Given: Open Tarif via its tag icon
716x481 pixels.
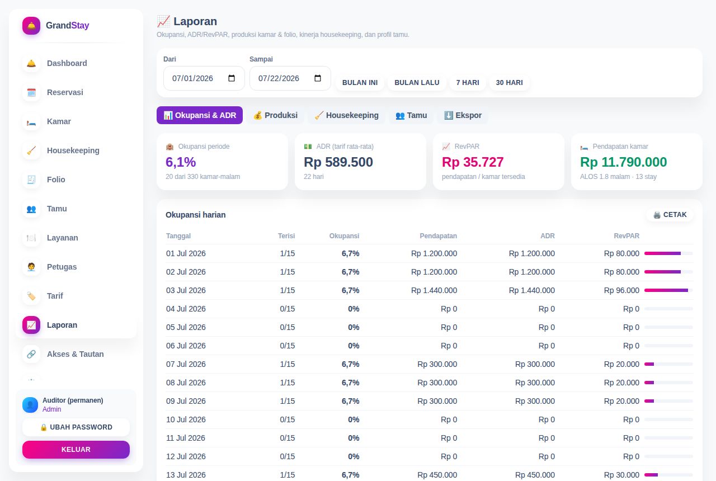Looking at the screenshot, I should (x=31, y=296).
